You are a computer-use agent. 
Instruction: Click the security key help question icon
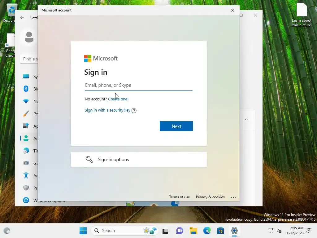[134, 111]
